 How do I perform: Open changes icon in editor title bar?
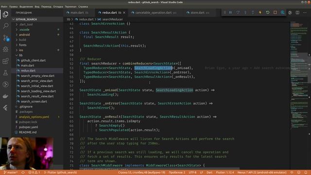click(290, 13)
